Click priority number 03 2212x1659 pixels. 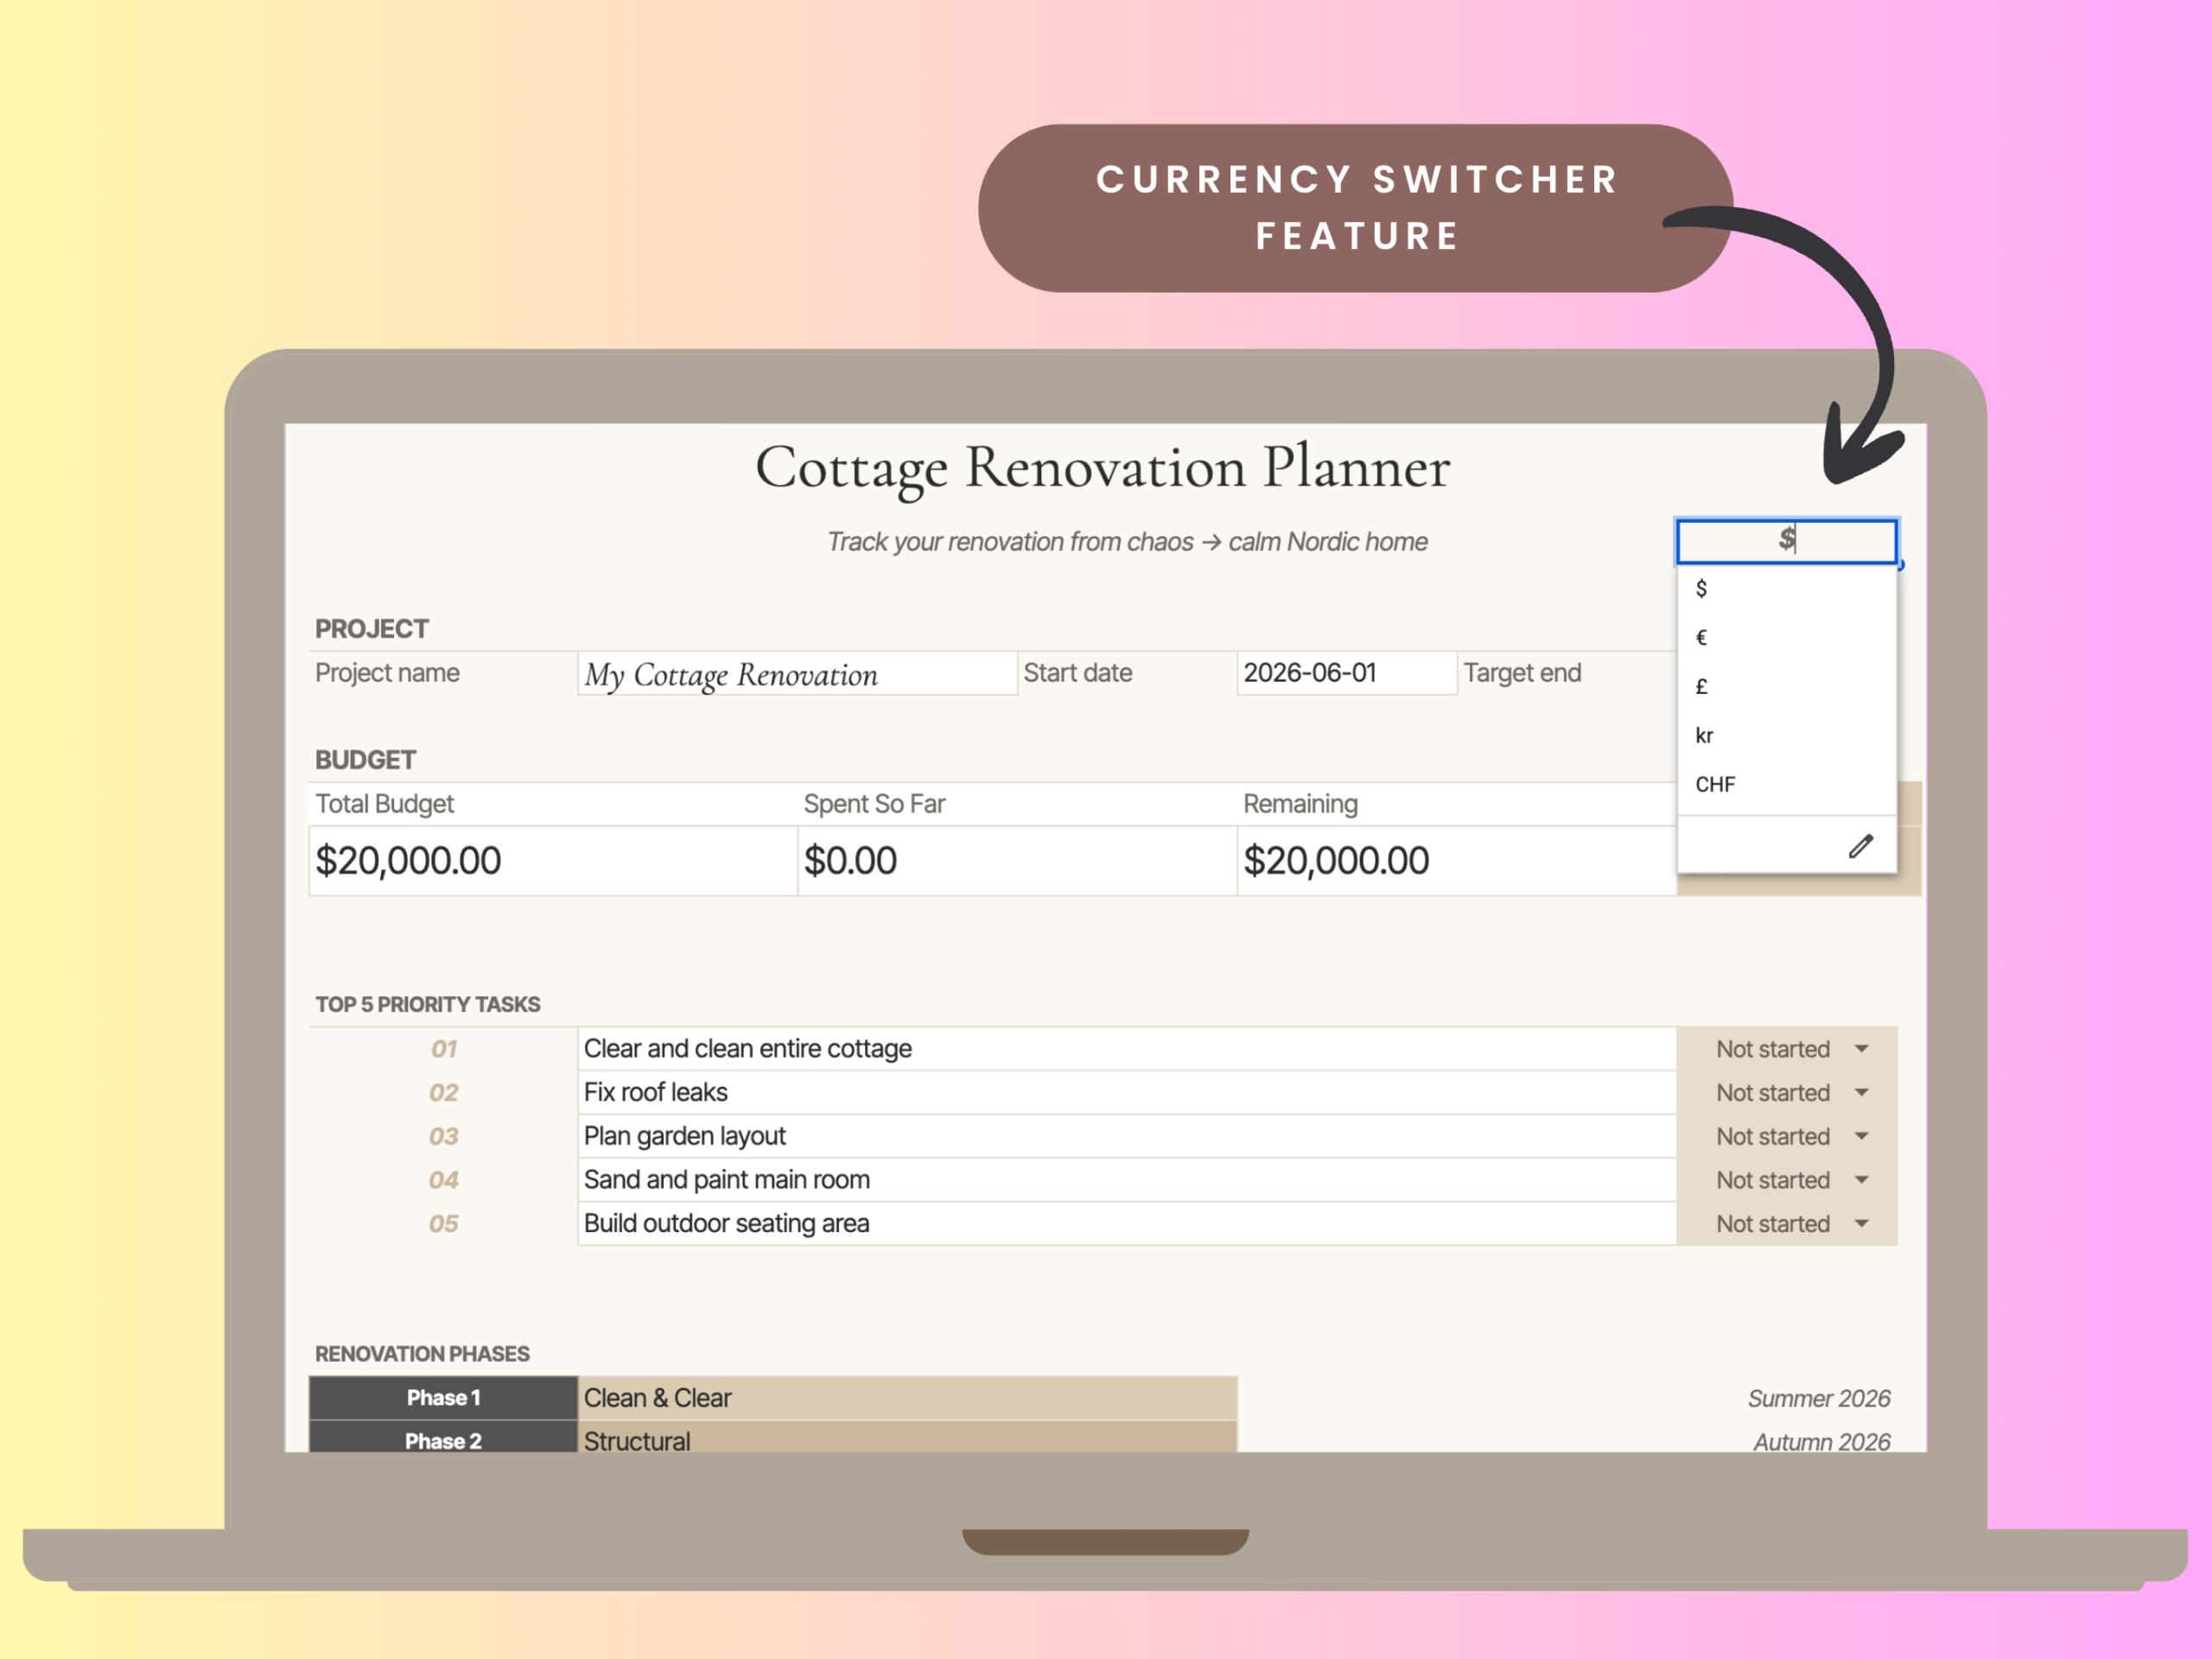(x=444, y=1137)
